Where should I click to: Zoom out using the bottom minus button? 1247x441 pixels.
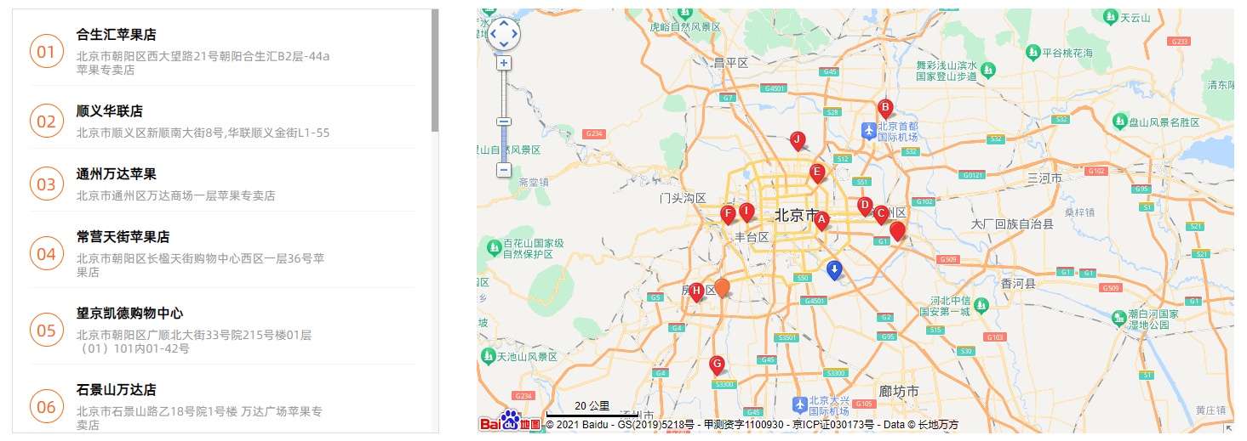click(504, 170)
